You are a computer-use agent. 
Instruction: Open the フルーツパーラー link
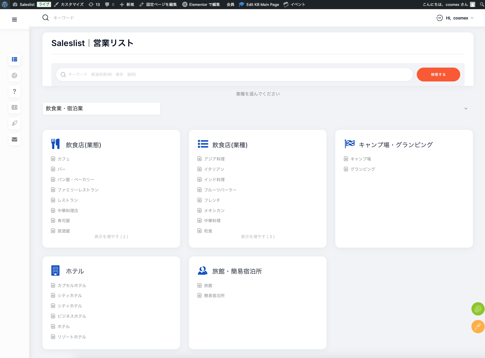point(220,190)
